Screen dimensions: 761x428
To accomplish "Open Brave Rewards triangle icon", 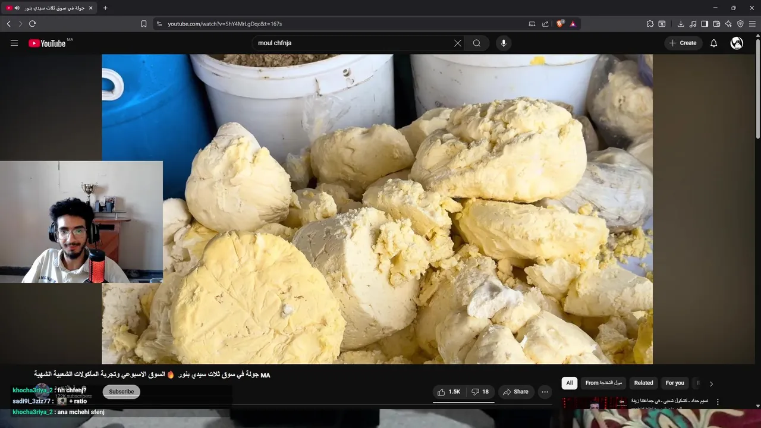I will [573, 24].
